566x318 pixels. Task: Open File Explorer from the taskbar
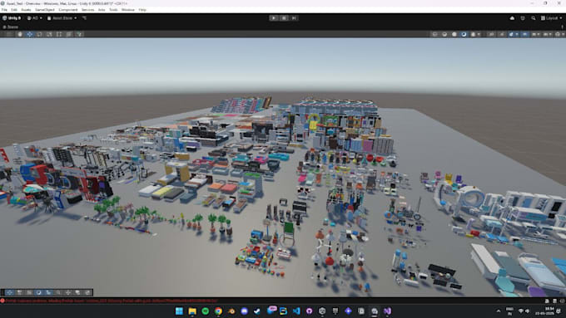(x=192, y=311)
